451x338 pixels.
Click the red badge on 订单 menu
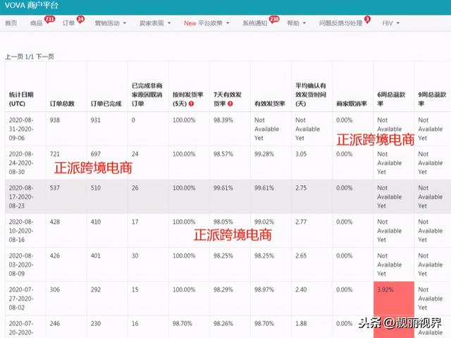(80, 18)
